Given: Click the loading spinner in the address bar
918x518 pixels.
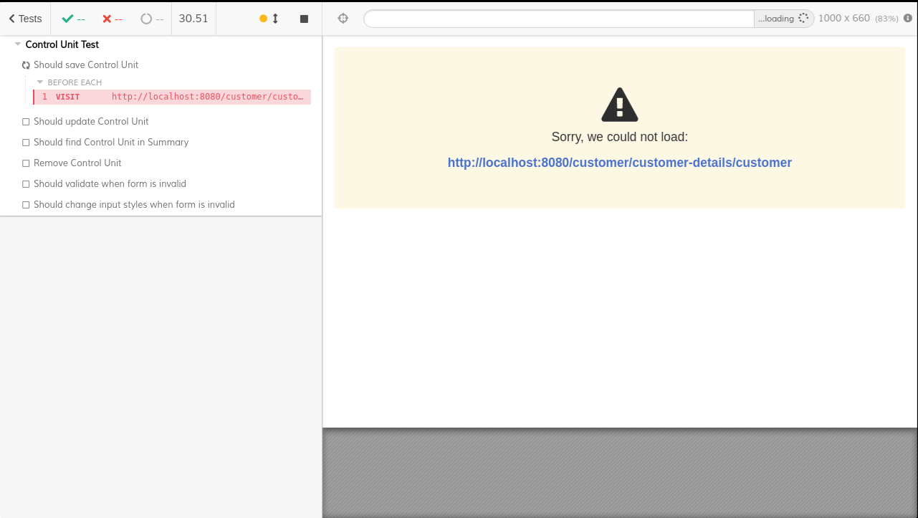Looking at the screenshot, I should pos(803,18).
